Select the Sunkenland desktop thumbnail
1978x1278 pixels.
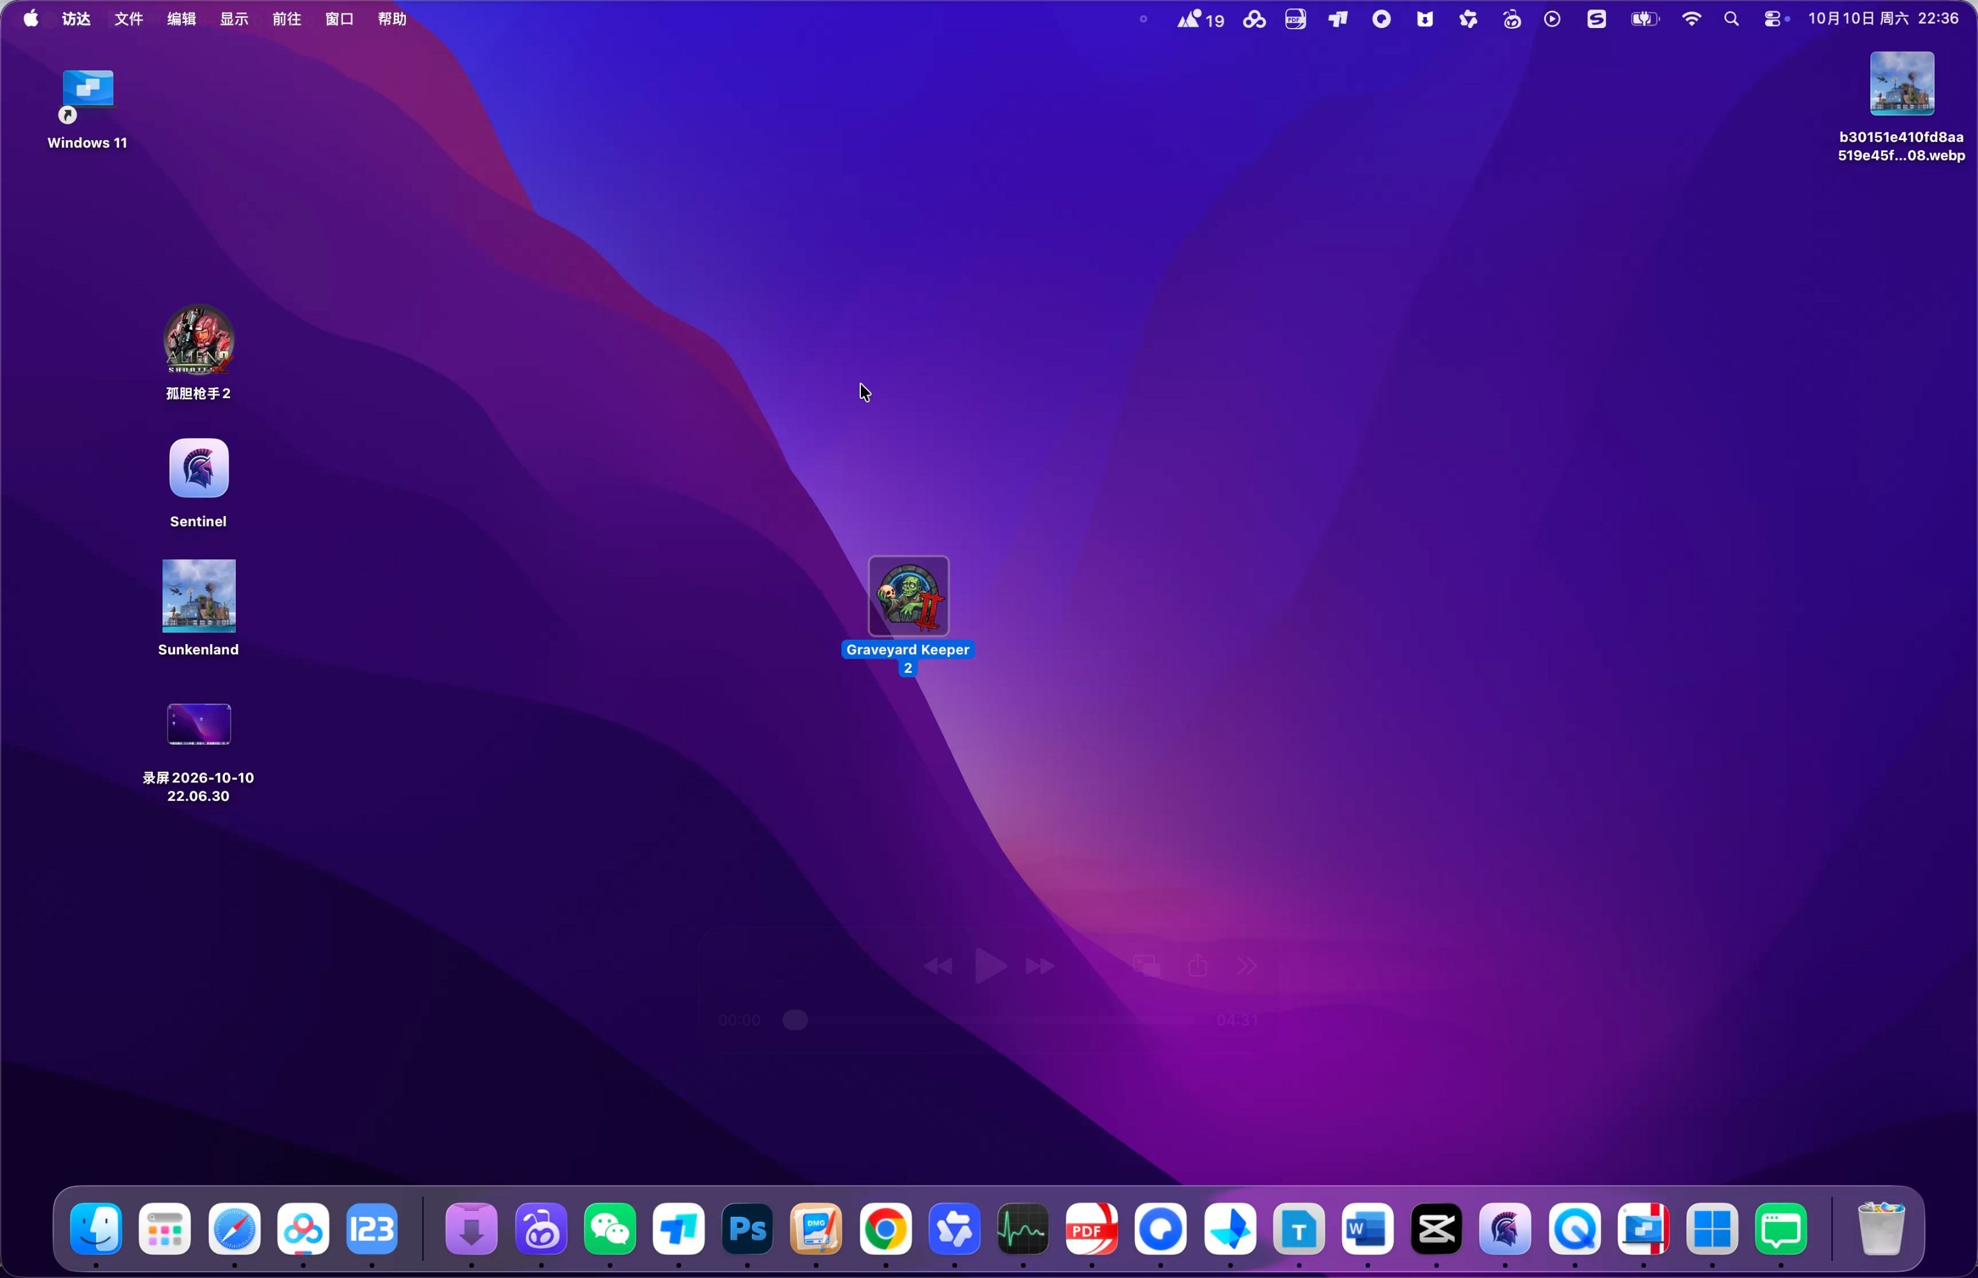[x=198, y=596]
